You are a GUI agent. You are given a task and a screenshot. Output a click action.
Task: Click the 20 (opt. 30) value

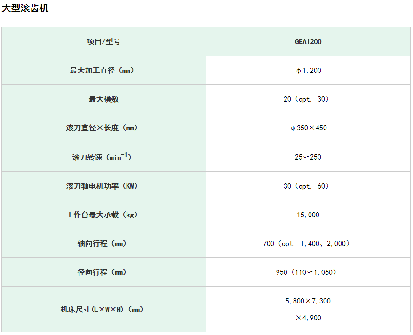(x=306, y=99)
